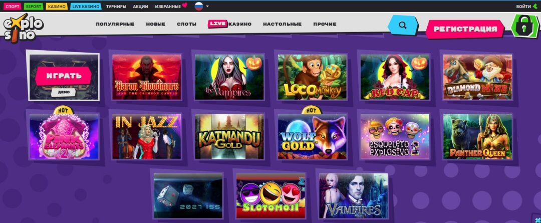Open the Wolf Gold game thumbnail
This screenshot has height=223, width=541.
click(x=312, y=136)
